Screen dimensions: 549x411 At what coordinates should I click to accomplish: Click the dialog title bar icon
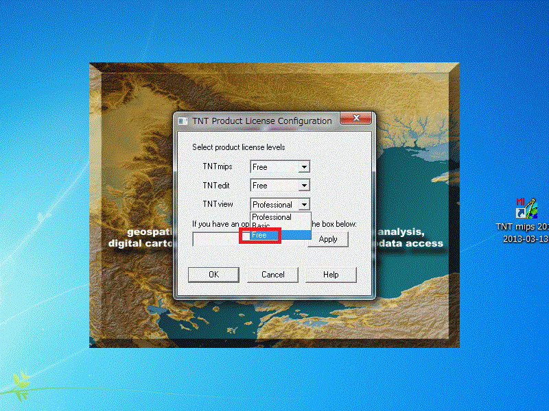(183, 121)
